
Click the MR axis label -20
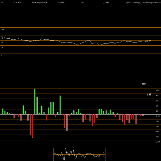pos(157,121)
